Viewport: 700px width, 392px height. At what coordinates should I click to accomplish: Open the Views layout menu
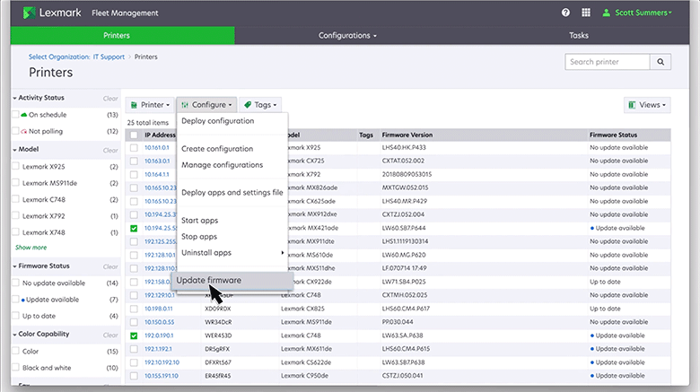pos(647,105)
